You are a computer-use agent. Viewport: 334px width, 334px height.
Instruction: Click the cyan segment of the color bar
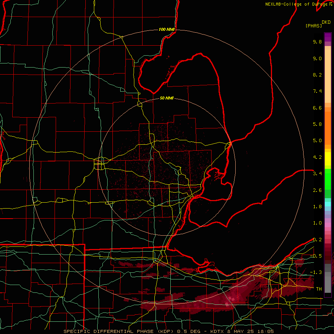[x=328, y=204]
